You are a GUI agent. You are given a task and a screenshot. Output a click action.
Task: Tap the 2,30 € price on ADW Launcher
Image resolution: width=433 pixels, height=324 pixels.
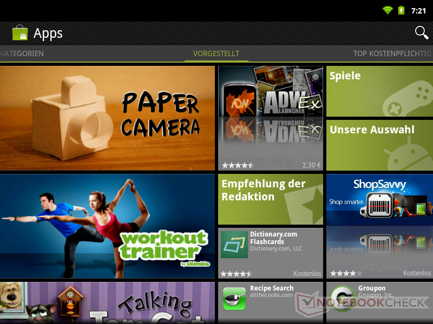312,165
